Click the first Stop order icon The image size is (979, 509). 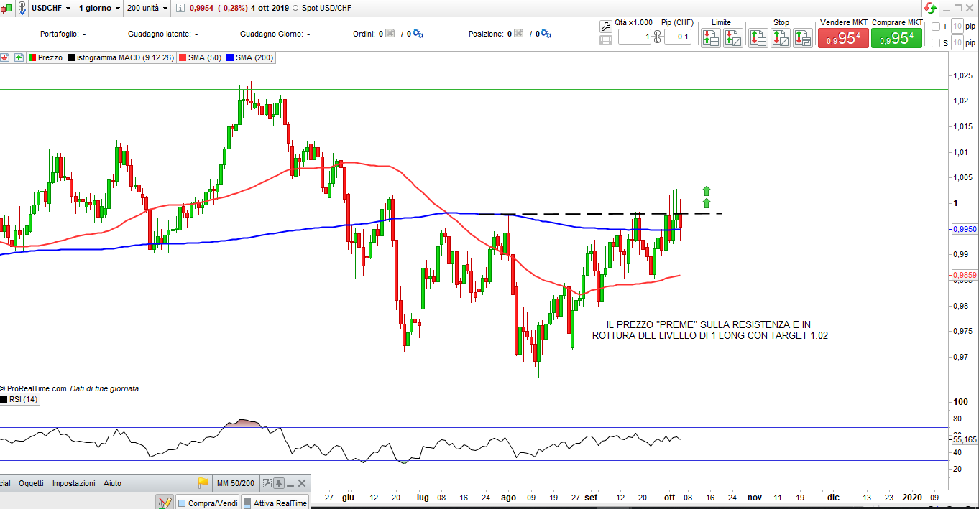[x=758, y=38]
